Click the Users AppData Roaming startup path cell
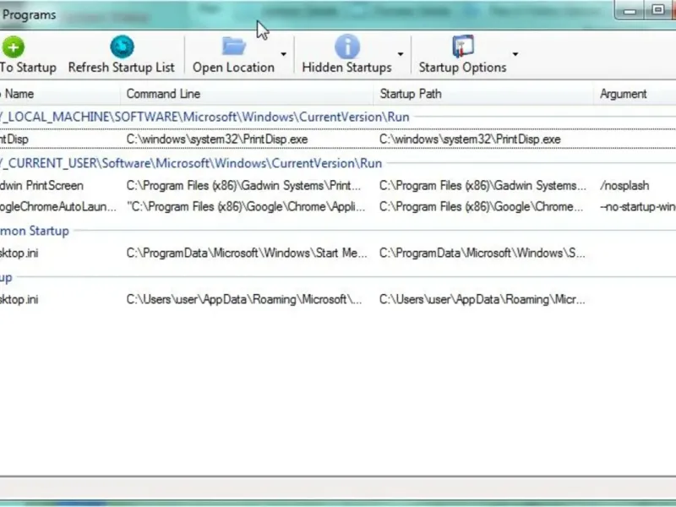 (482, 299)
